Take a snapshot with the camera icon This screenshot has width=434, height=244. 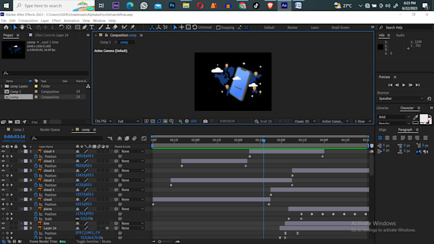(x=205, y=121)
